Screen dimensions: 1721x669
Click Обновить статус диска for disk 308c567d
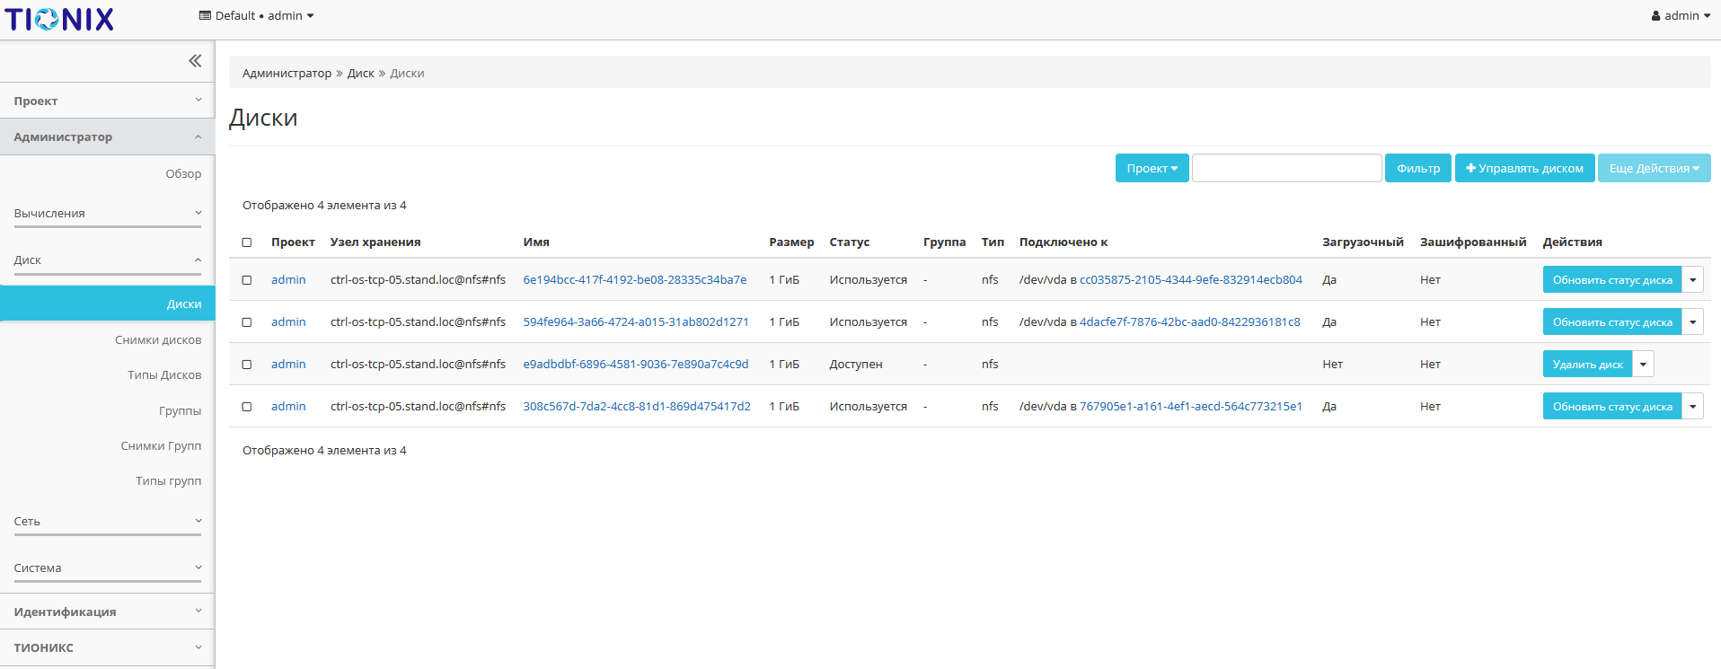click(x=1612, y=407)
